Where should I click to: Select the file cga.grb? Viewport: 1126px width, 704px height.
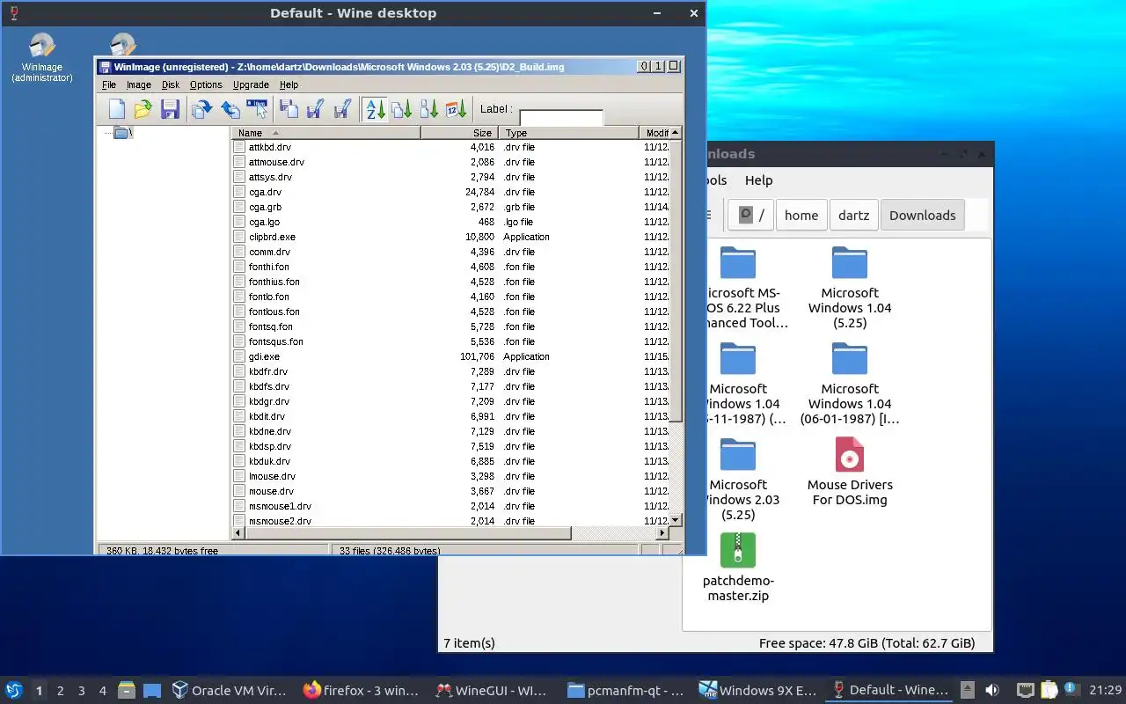[265, 207]
